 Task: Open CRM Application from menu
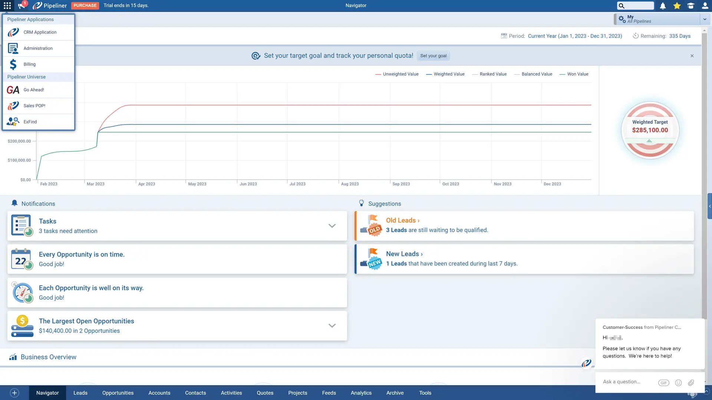[x=39, y=32]
